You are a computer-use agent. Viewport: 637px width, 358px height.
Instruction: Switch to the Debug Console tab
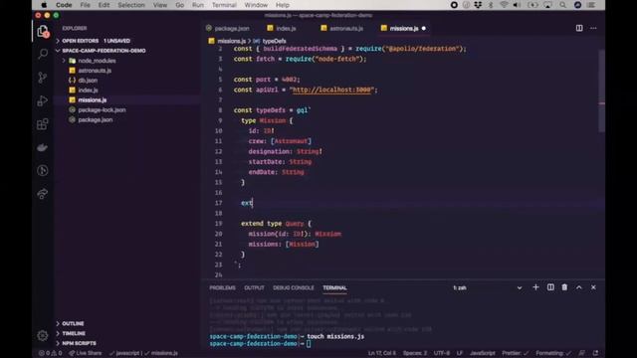pyautogui.click(x=294, y=287)
